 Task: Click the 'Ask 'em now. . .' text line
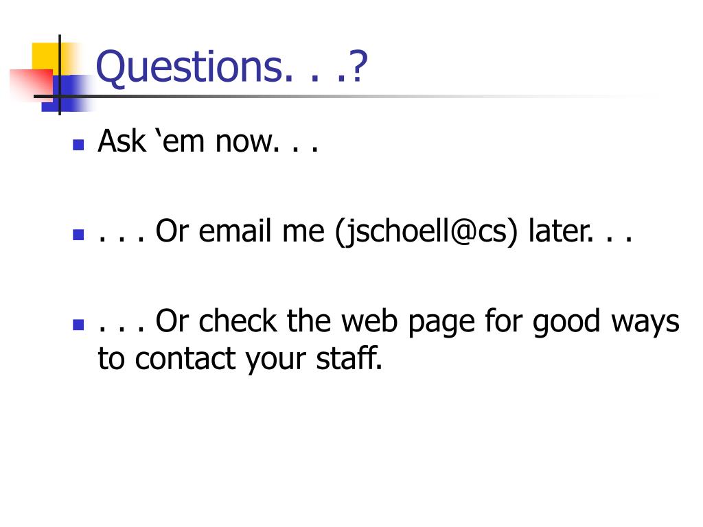pyautogui.click(x=208, y=141)
